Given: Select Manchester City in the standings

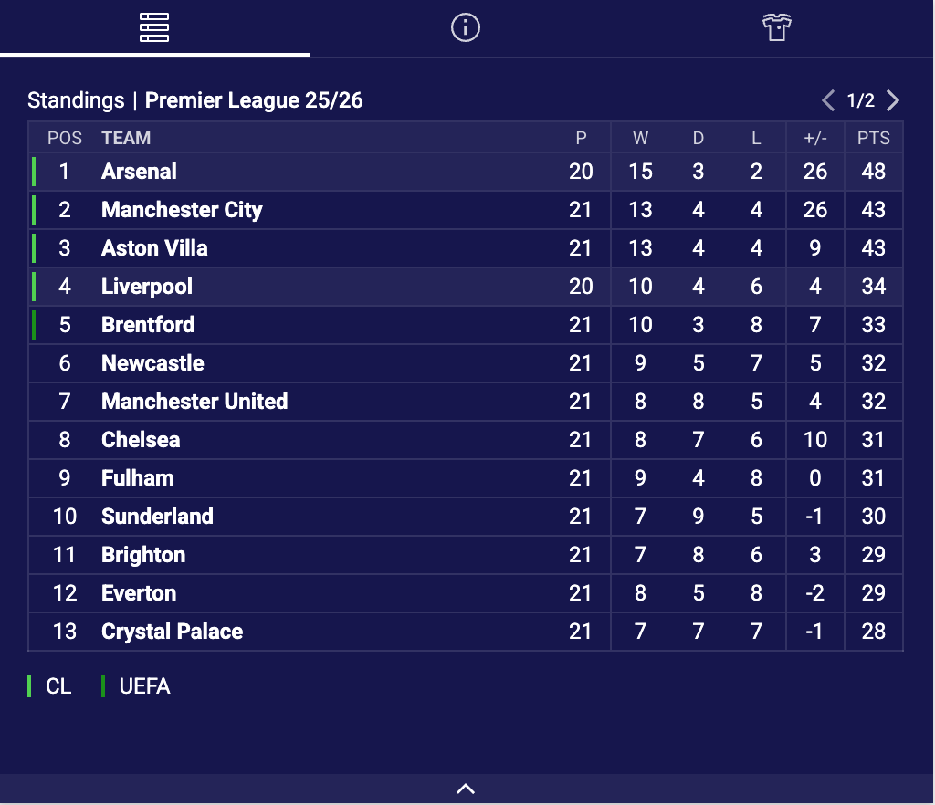Looking at the screenshot, I should point(182,210).
